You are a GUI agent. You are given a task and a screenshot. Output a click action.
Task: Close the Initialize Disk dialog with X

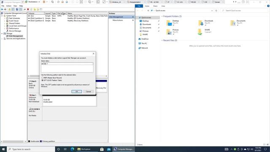[94, 54]
